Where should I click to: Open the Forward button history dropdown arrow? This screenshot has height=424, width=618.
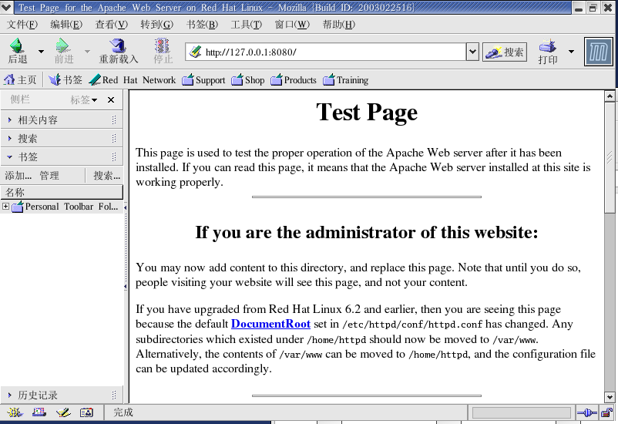click(x=87, y=52)
